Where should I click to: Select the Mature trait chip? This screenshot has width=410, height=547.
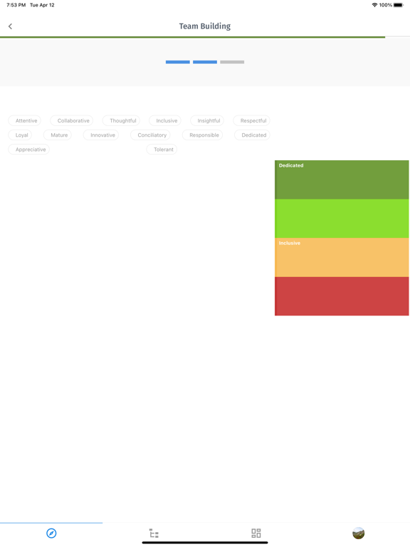click(x=58, y=135)
